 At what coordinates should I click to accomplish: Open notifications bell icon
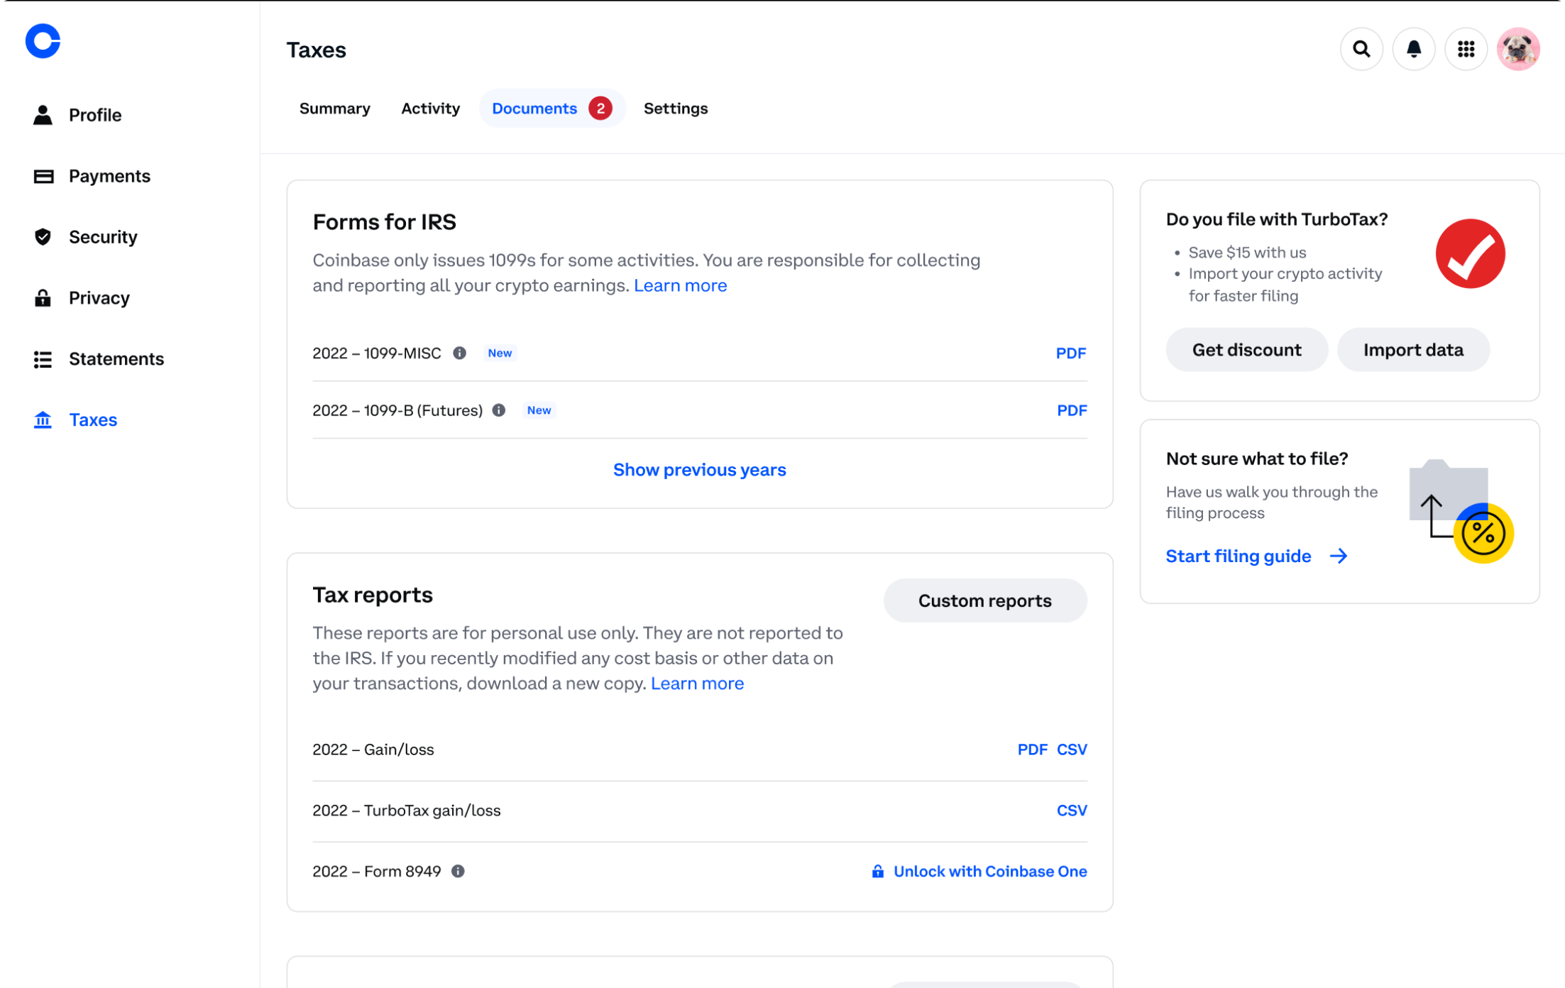tap(1413, 49)
